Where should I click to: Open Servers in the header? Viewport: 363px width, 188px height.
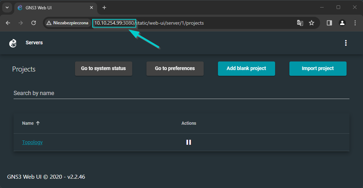click(34, 43)
